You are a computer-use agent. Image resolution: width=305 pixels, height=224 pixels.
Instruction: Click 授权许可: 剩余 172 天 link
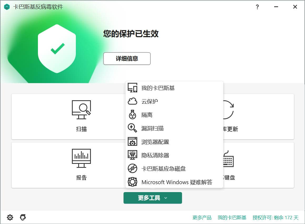[276, 218]
